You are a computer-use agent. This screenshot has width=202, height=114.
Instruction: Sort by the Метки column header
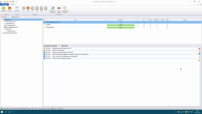coord(185,20)
